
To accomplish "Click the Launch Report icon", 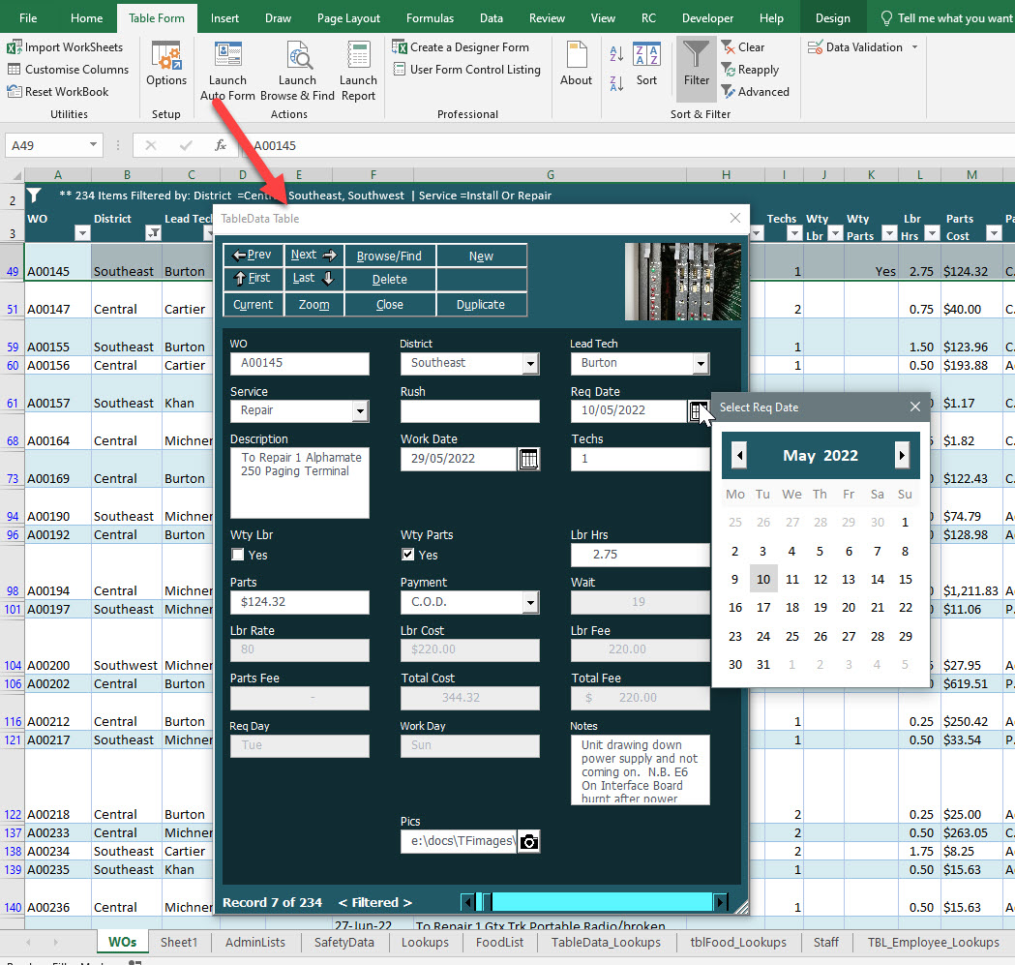I will (358, 70).
